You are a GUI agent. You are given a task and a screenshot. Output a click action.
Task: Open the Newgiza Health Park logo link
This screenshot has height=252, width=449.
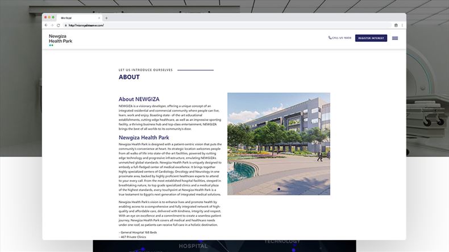[60, 40]
